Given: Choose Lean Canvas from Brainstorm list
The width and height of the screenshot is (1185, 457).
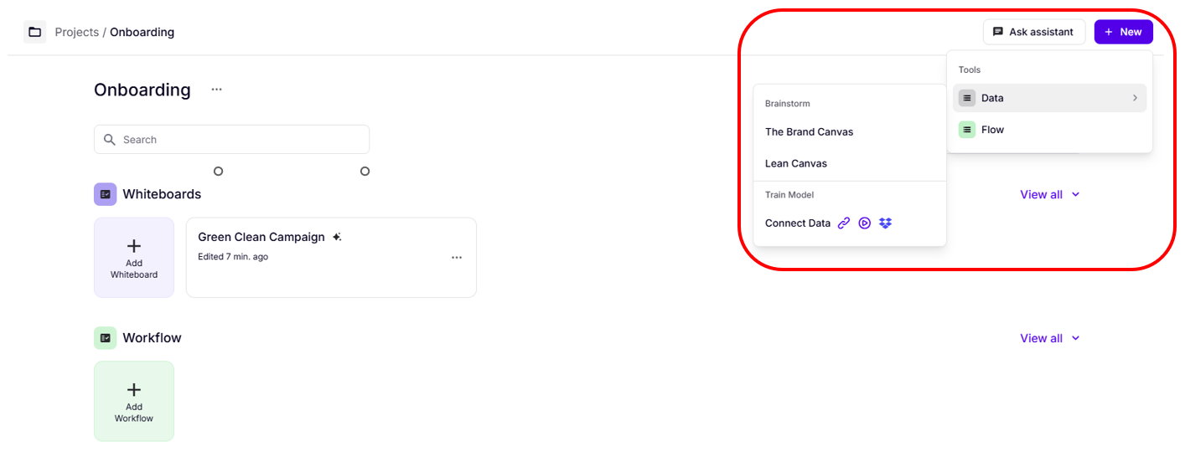Looking at the screenshot, I should click(x=796, y=163).
